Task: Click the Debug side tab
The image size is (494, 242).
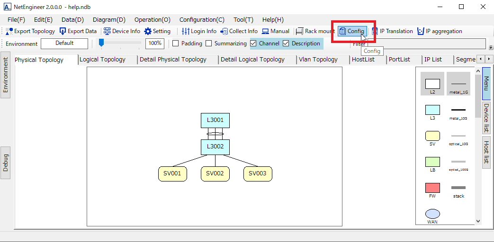Action: [6, 162]
